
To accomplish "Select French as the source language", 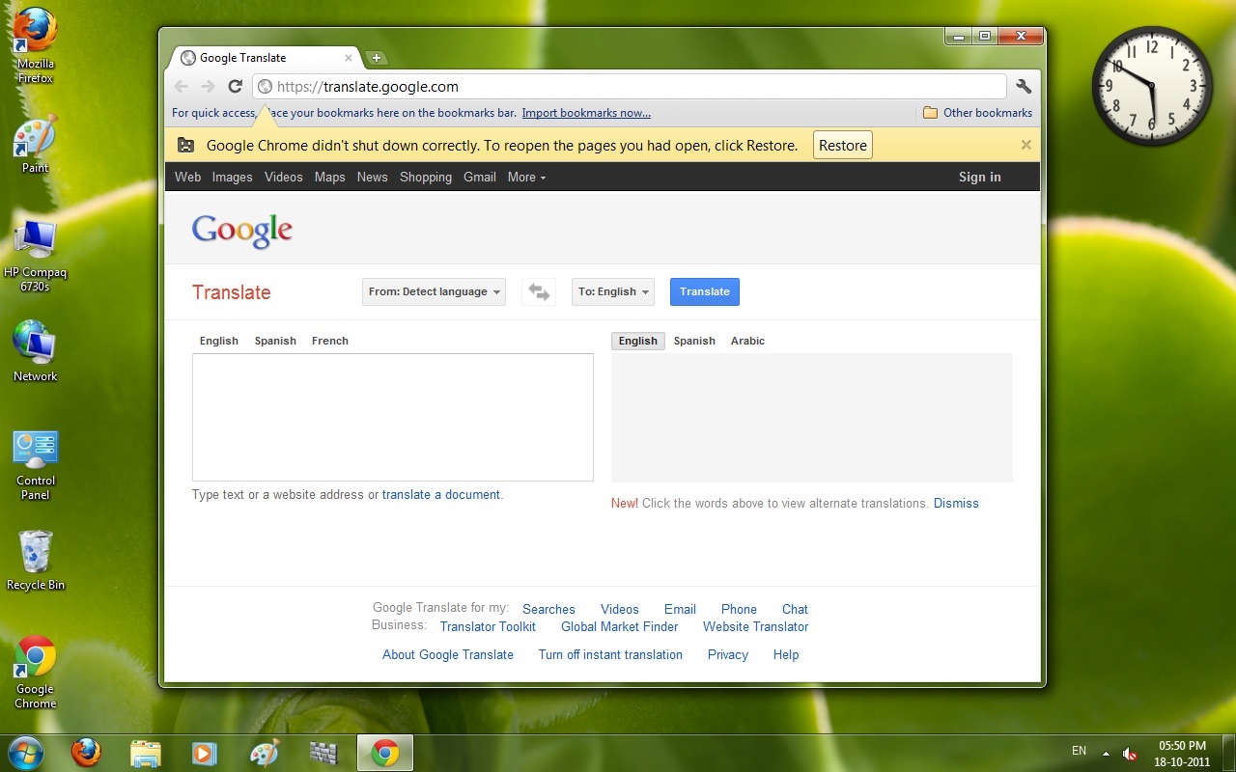I will (x=329, y=341).
